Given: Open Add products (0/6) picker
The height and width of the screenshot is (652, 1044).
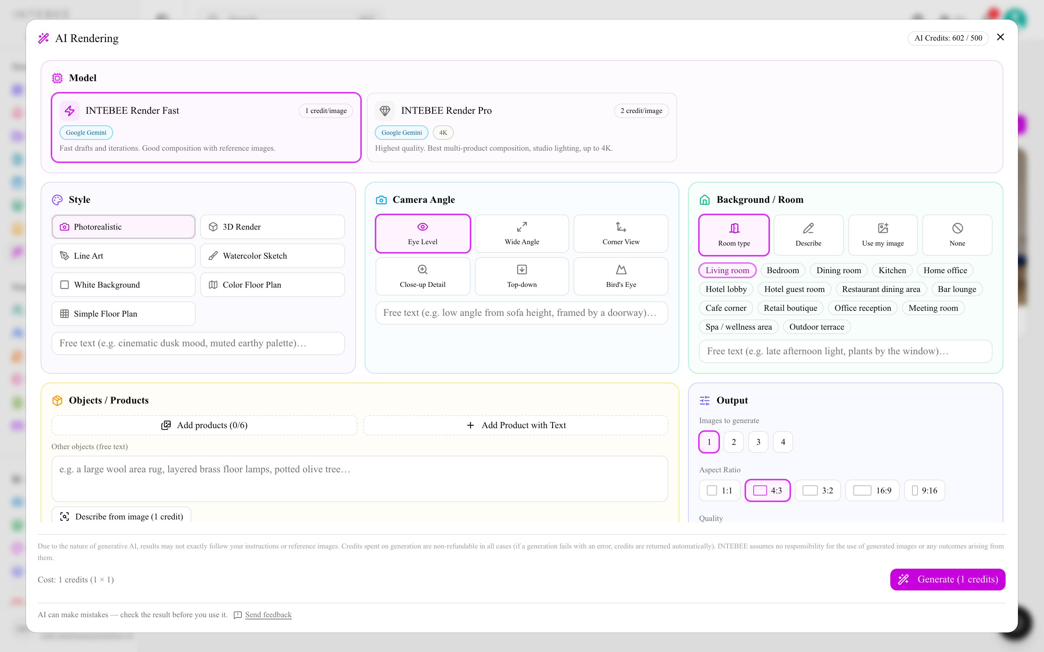Looking at the screenshot, I should tap(204, 425).
